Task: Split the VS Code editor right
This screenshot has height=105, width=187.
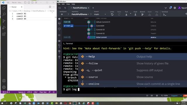Action: tap(50, 7)
